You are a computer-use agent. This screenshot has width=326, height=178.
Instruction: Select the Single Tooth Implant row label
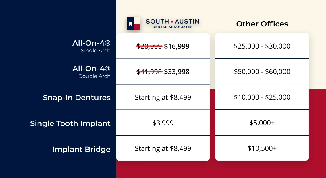tap(70, 123)
